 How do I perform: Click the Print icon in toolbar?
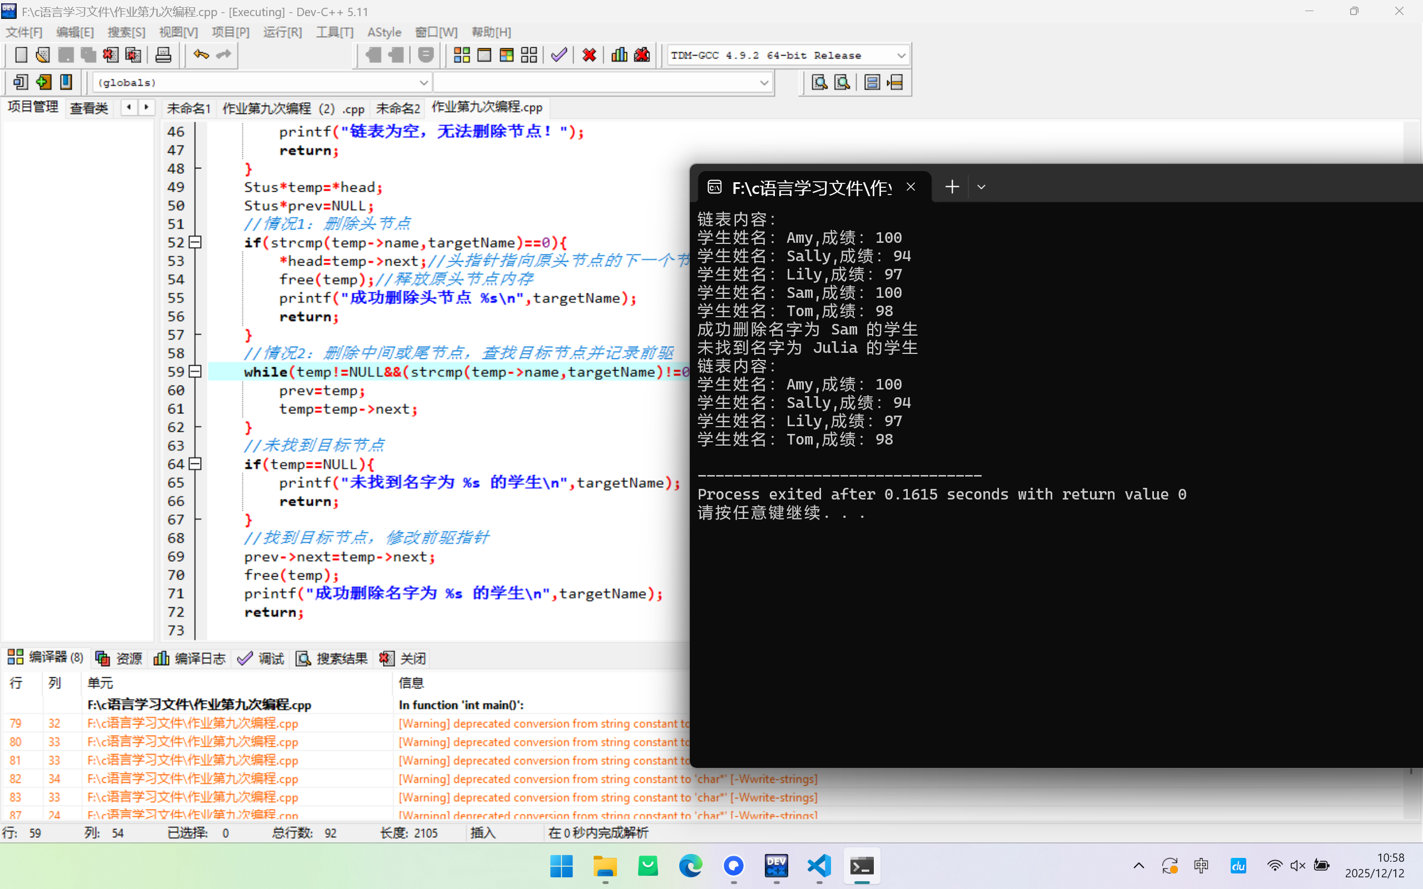tap(163, 55)
